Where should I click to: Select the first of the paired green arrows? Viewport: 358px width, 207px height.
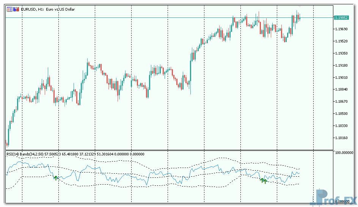click(262, 180)
